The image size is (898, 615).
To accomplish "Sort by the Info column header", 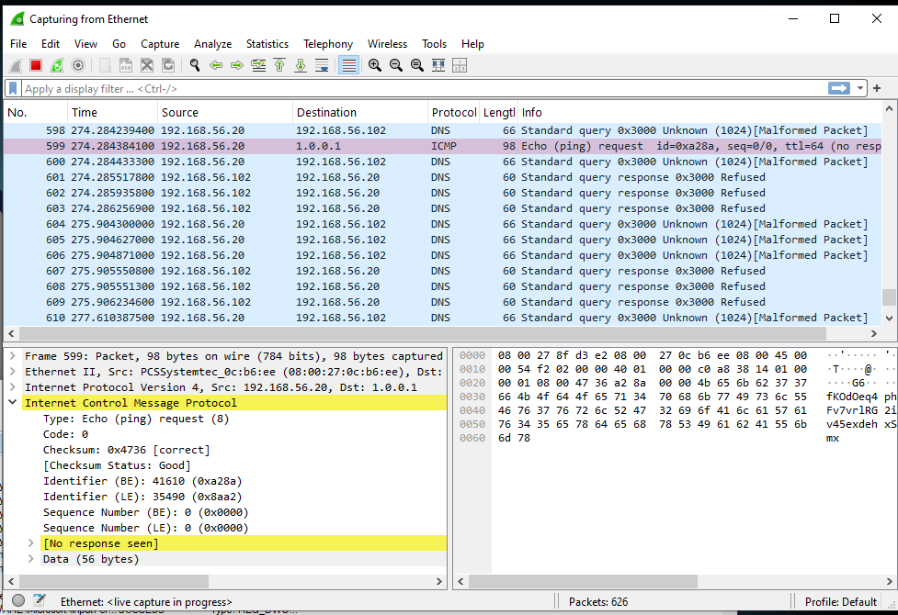I will pyautogui.click(x=699, y=113).
